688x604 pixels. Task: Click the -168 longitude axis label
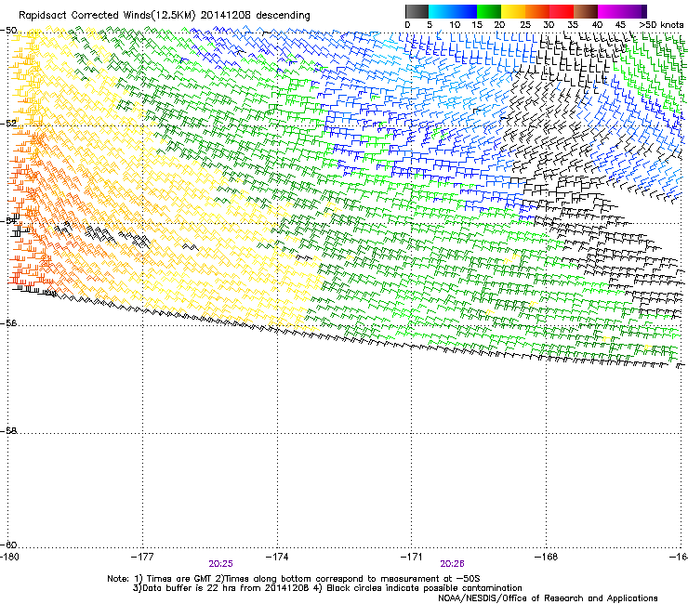(x=547, y=557)
